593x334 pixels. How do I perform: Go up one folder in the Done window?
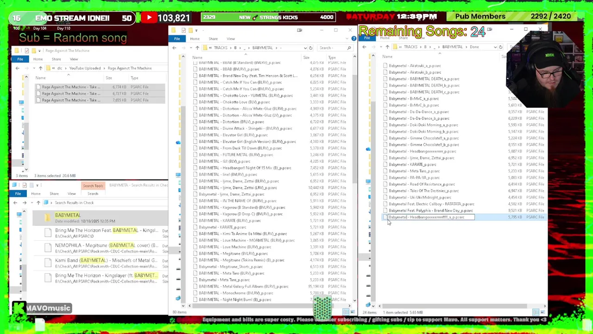pyautogui.click(x=387, y=47)
